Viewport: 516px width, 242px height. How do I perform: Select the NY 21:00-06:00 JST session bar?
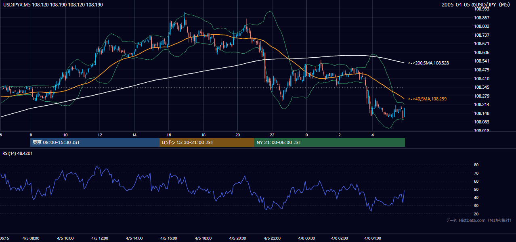pos(329,142)
